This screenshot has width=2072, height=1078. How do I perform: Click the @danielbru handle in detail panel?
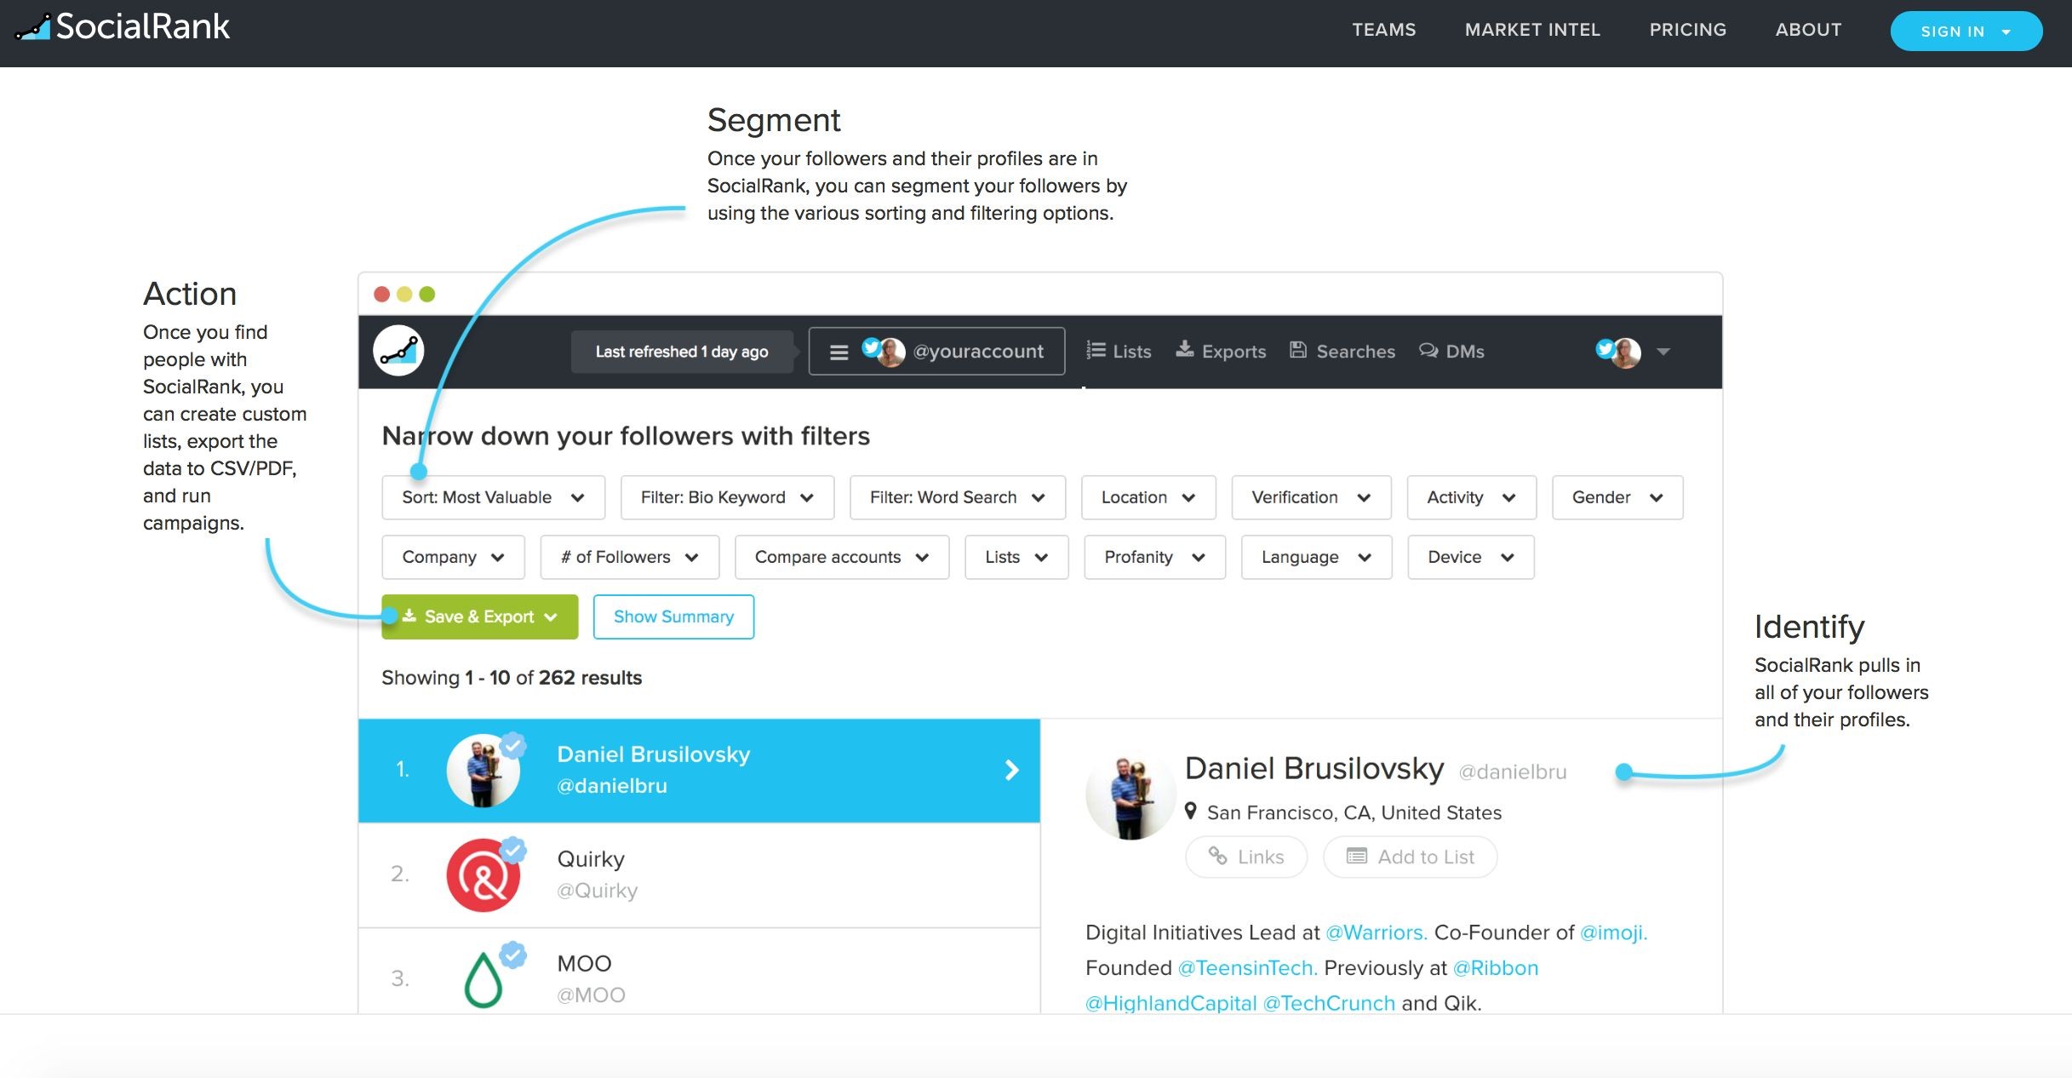point(1513,771)
